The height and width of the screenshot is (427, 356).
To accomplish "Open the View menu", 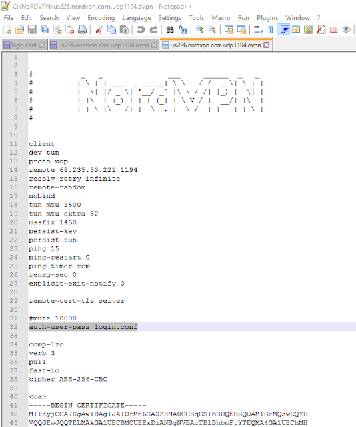I will point(73,18).
